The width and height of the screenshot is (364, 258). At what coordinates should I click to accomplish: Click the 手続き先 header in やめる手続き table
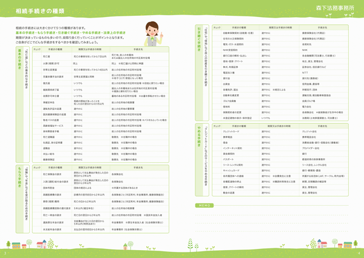323,126
